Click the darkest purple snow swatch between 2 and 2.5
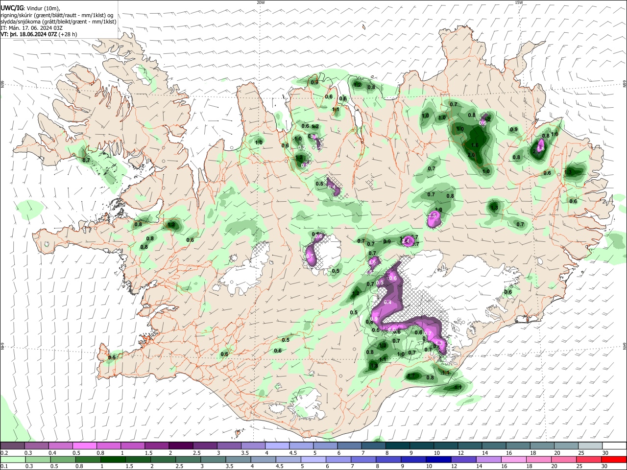 tap(181, 446)
